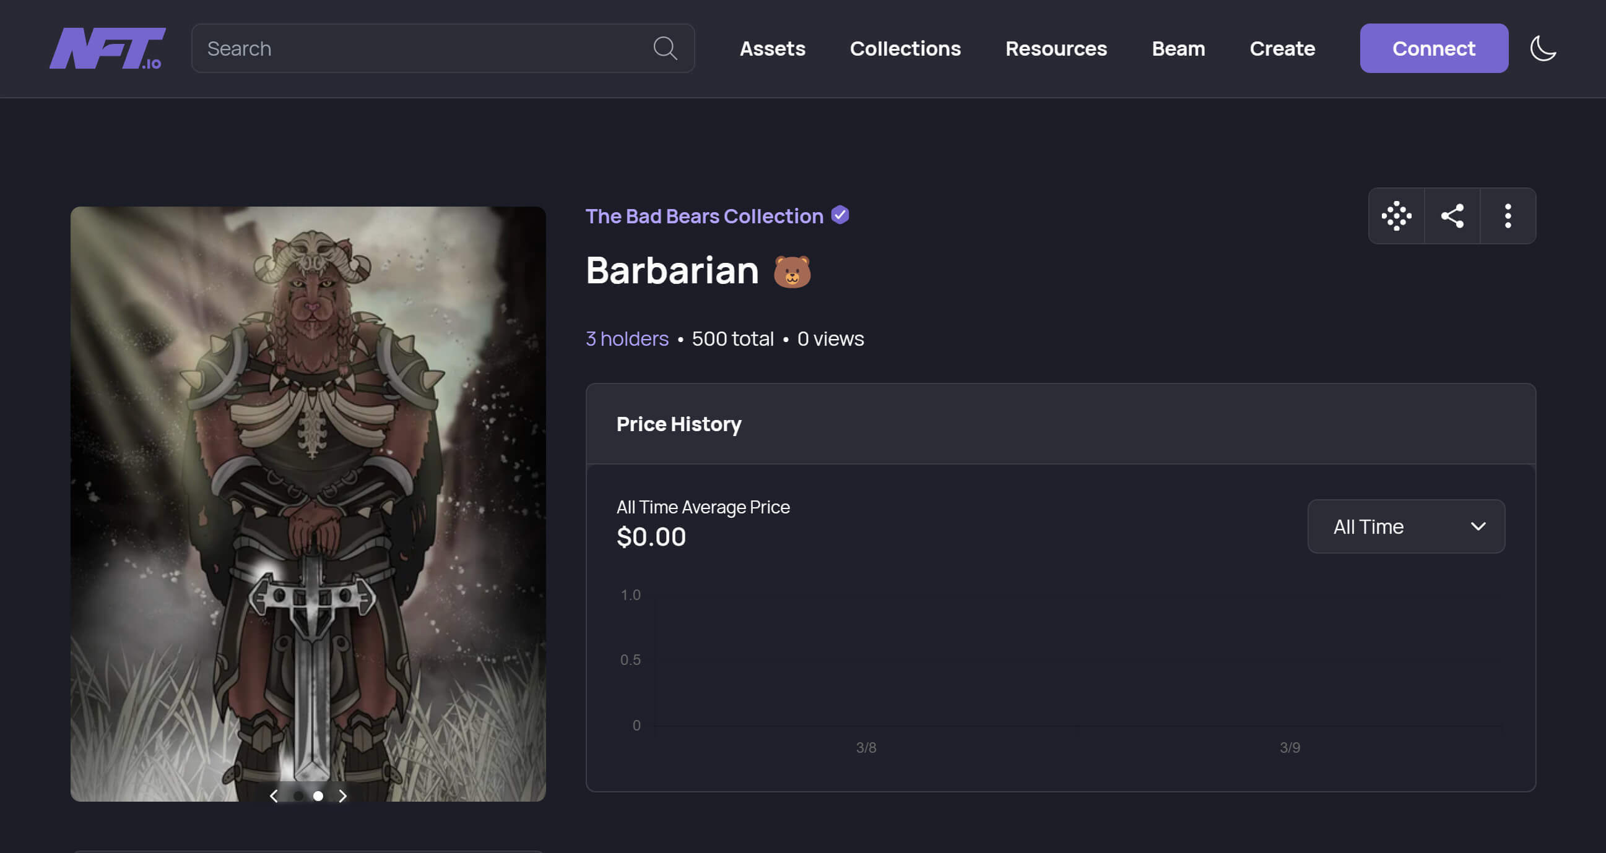Click the verified badge next to collection name

tap(840, 215)
